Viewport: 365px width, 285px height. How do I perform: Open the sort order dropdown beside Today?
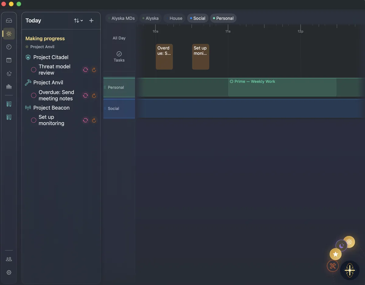point(78,20)
